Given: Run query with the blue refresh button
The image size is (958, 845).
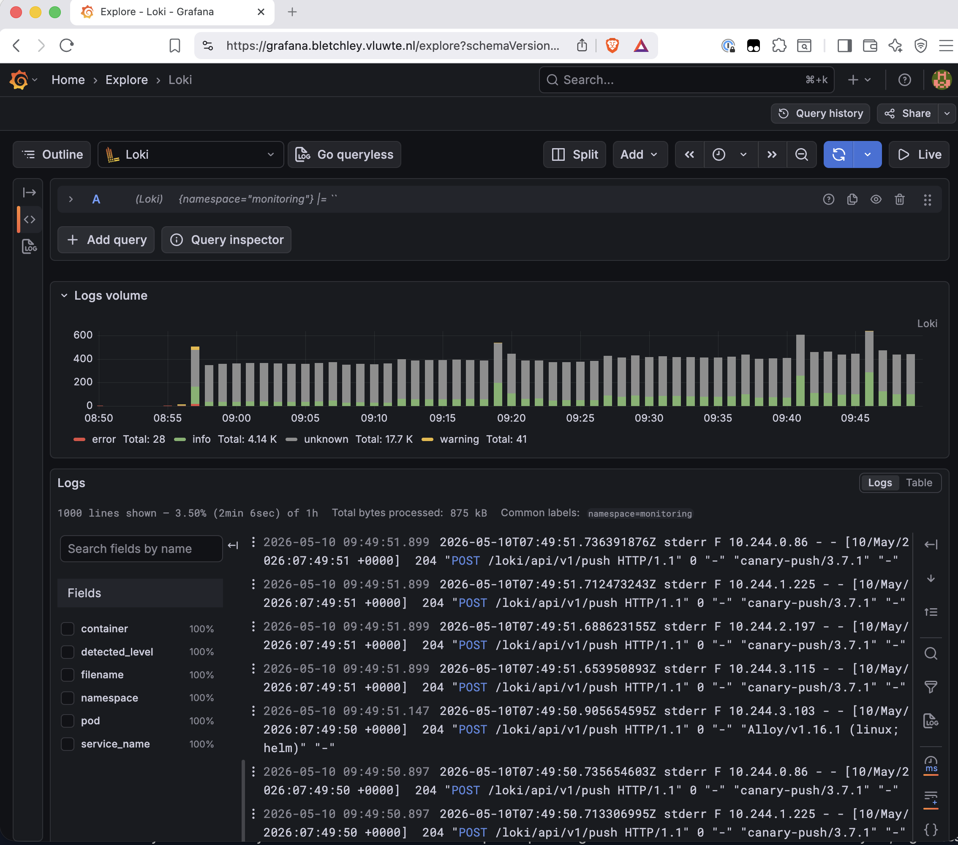Looking at the screenshot, I should click(x=838, y=154).
